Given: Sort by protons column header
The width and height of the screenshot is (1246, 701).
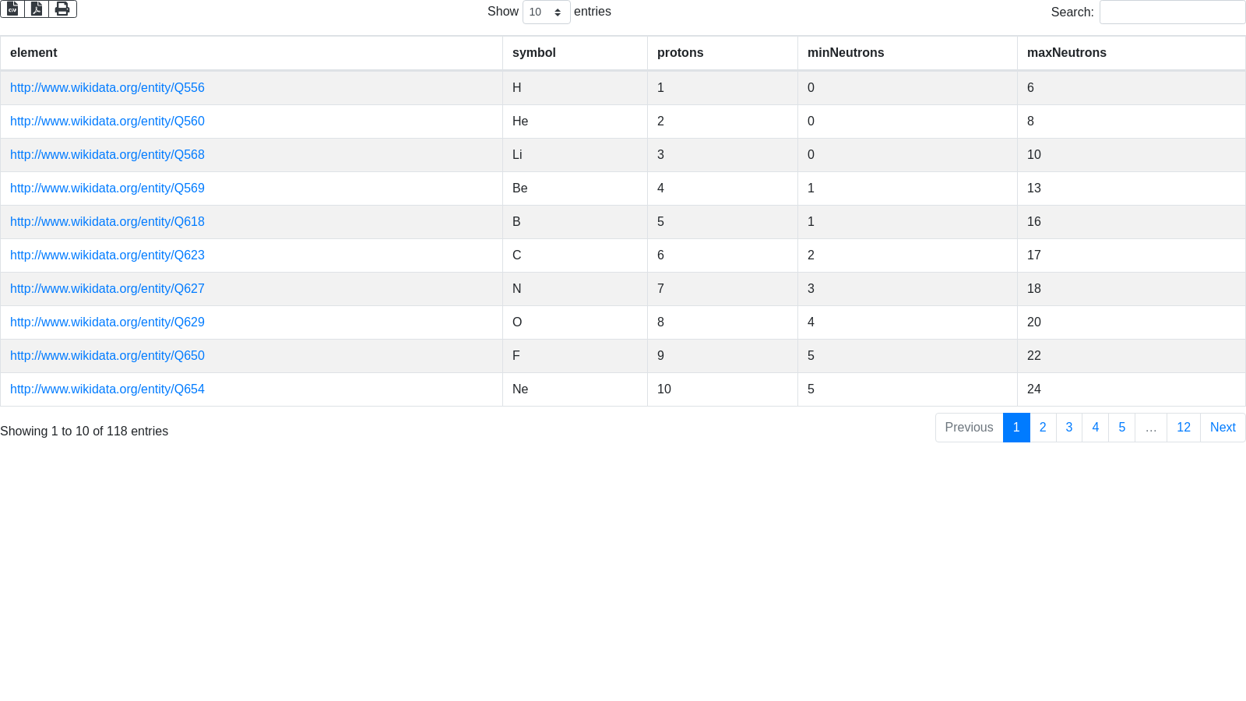Looking at the screenshot, I should tap(680, 53).
